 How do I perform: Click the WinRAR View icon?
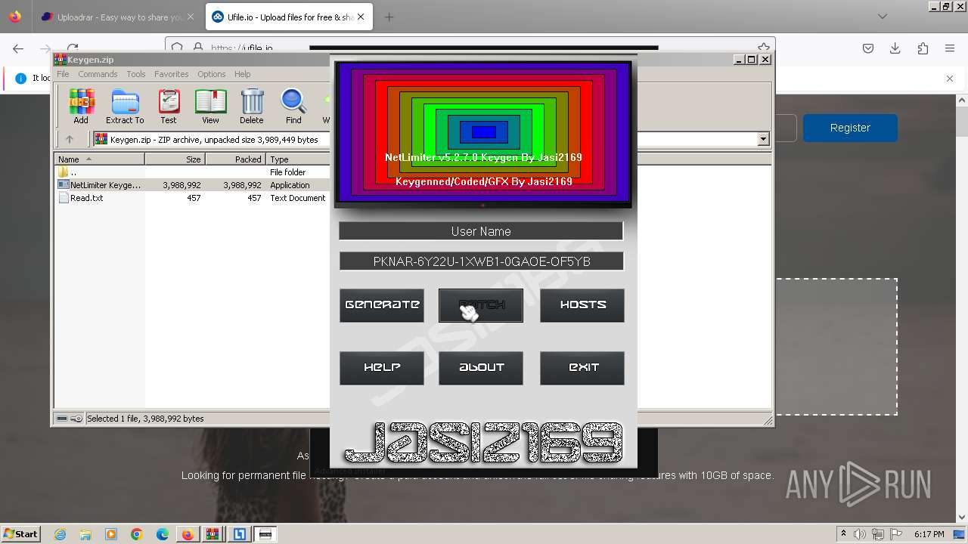point(210,106)
